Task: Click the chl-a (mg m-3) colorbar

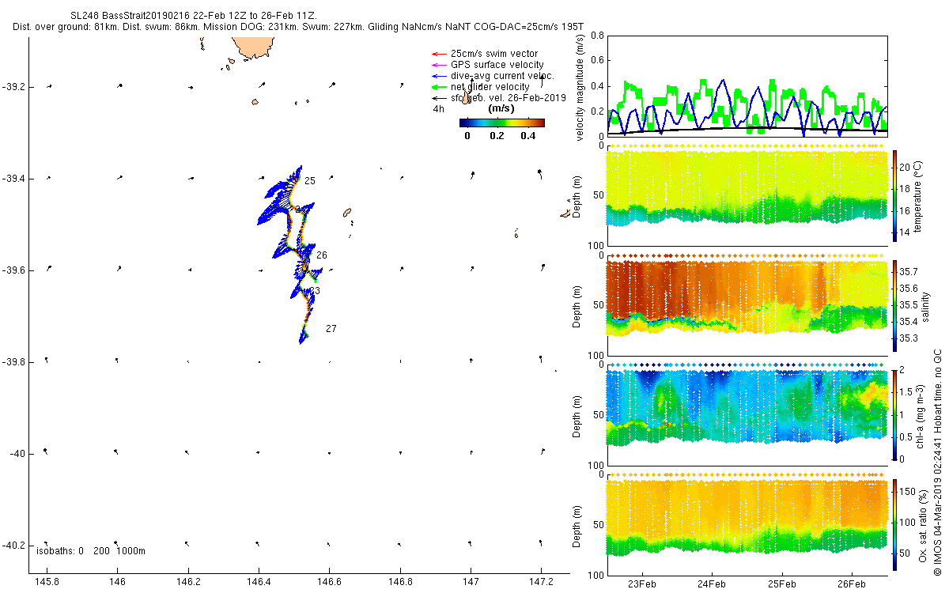Action: point(894,414)
